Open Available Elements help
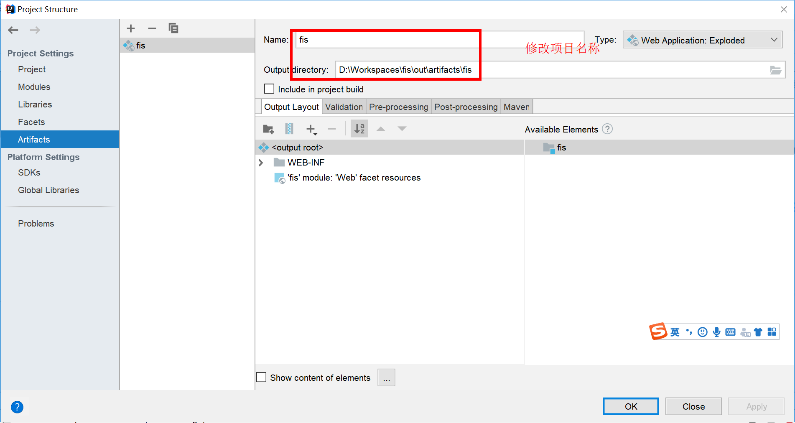The height and width of the screenshot is (423, 795). pos(607,129)
